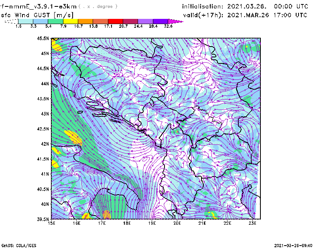
Task: Click the 2021-03-26-09:40 timestamp
Action: point(296,245)
